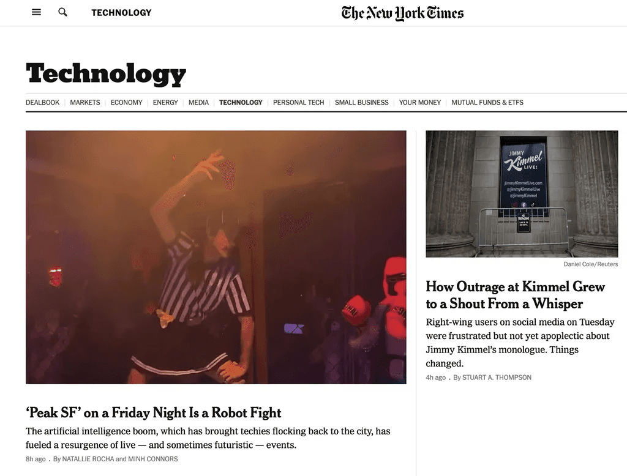This screenshot has height=476, width=627.
Task: Open the DealBook section tab
Action: [42, 102]
